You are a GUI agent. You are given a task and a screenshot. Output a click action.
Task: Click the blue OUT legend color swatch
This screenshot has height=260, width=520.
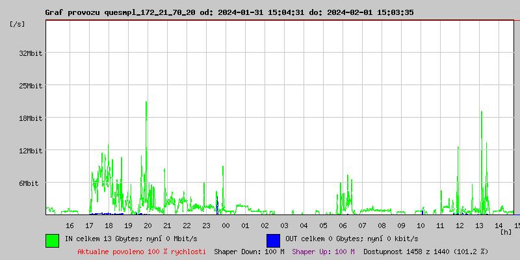coord(273,240)
